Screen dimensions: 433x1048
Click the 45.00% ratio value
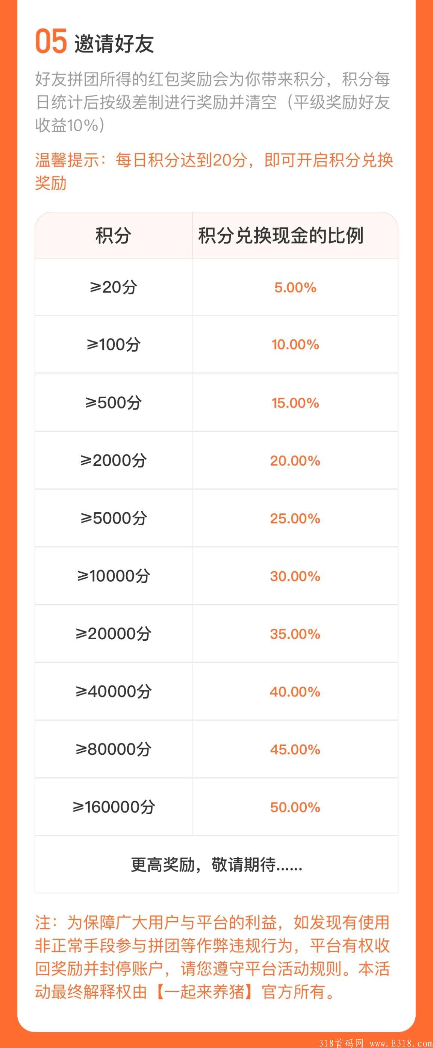point(295,750)
